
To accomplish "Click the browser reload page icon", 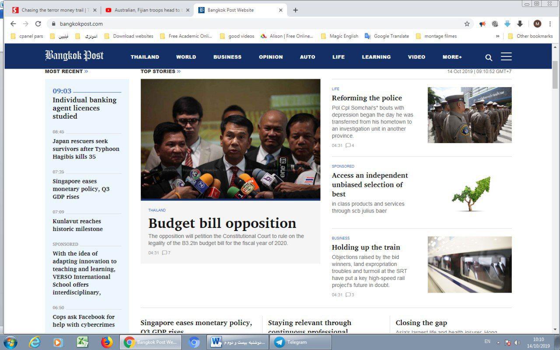I will click(x=38, y=24).
